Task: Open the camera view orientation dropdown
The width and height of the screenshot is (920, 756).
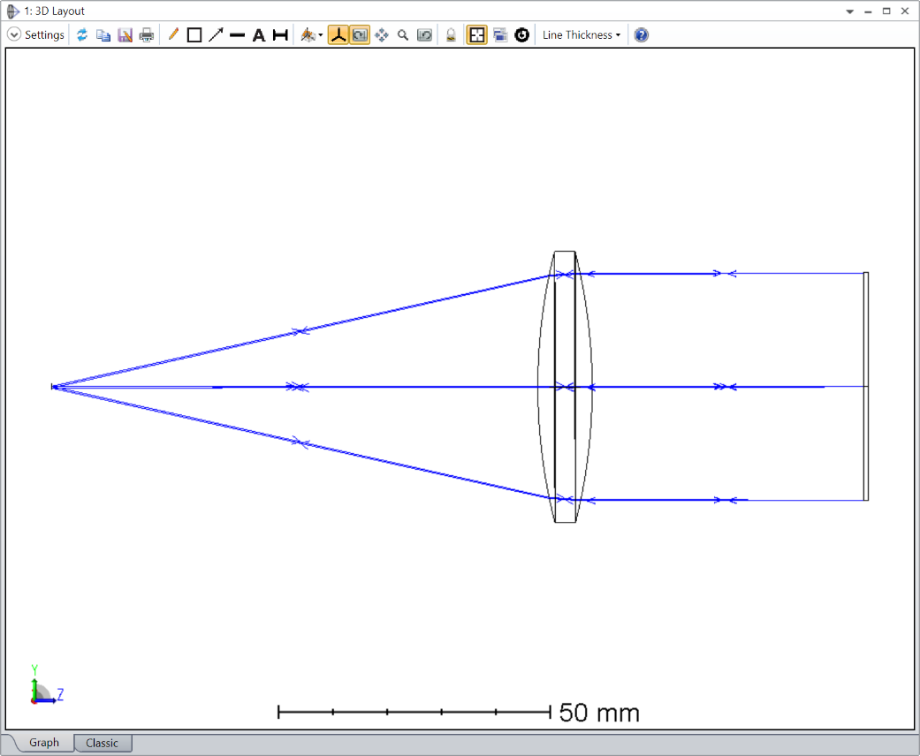Action: tap(312, 35)
